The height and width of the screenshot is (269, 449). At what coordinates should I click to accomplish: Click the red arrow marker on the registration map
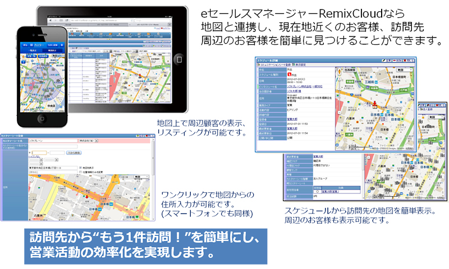87,197
